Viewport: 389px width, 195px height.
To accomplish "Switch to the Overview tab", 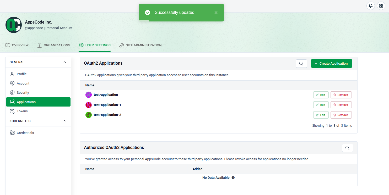I will coord(17,45).
